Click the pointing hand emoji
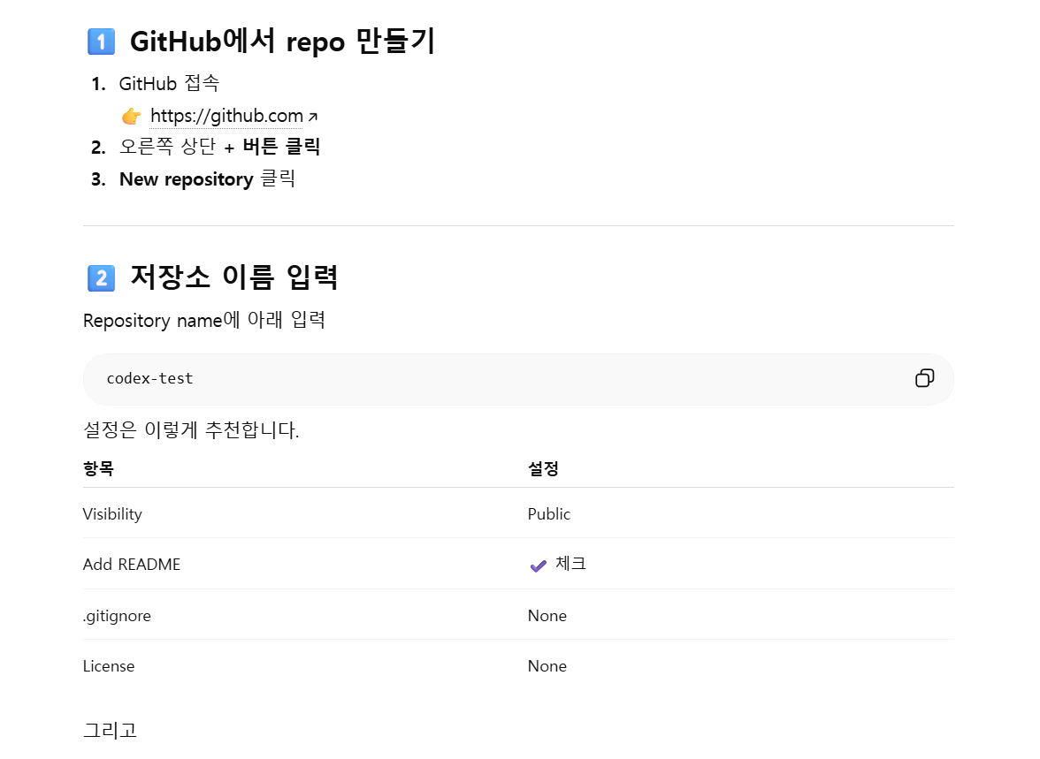1040x759 pixels. 131,117
